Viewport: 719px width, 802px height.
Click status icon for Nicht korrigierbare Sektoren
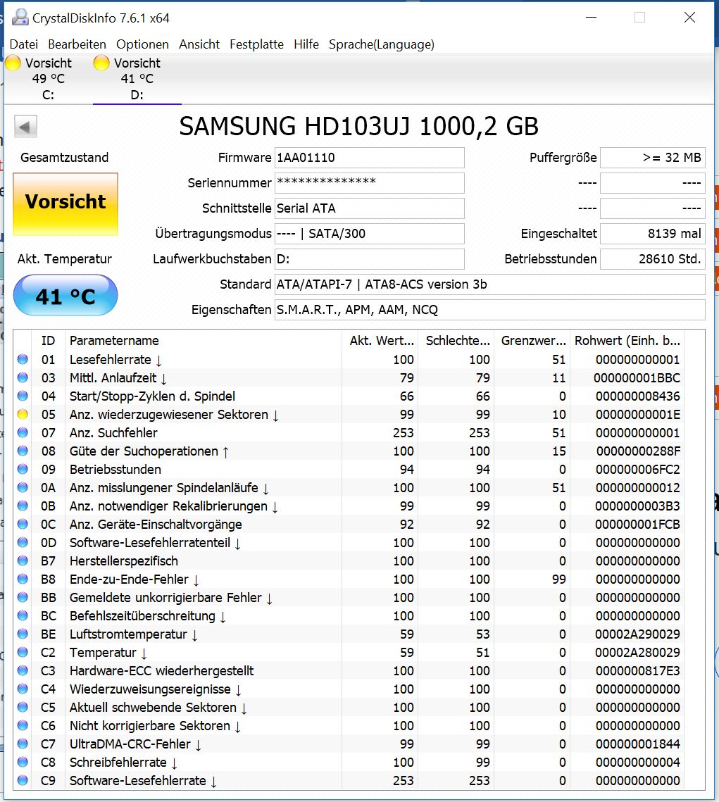click(x=23, y=725)
